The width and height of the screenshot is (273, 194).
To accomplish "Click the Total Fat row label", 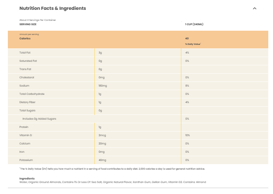I will click(25, 53).
